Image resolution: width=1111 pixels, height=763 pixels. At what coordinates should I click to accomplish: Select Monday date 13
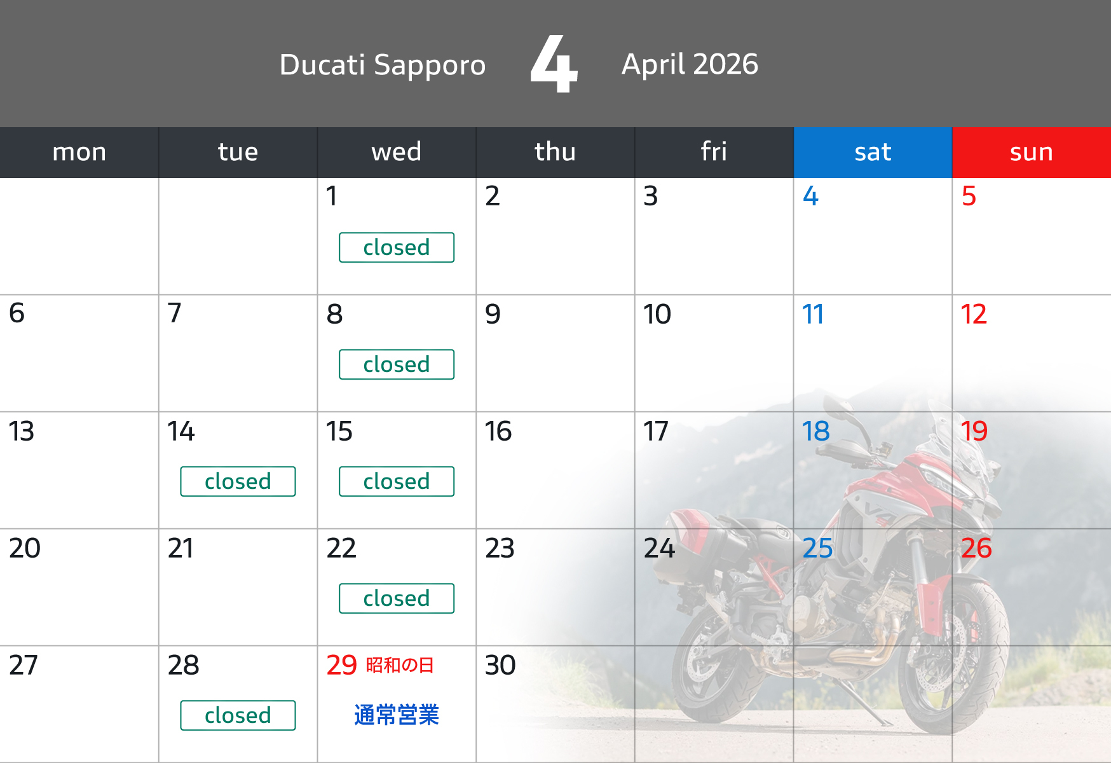[22, 432]
